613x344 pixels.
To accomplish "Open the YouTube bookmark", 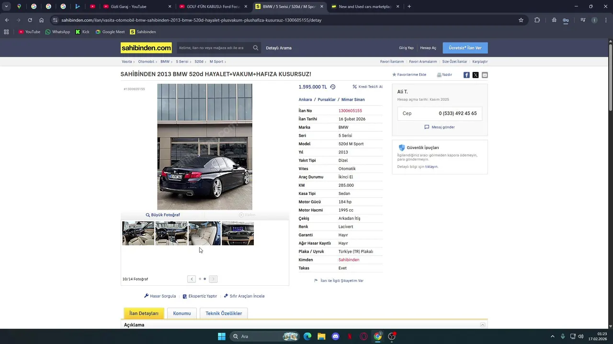I will tap(30, 32).
